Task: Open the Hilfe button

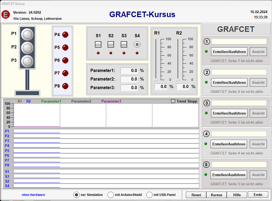Action: (237, 195)
